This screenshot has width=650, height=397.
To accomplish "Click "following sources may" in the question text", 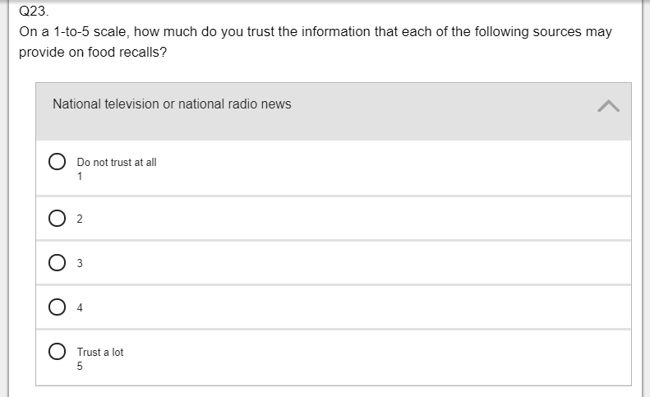I will [x=544, y=32].
